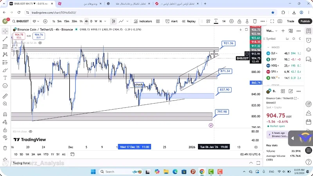Take a chart snapshot with camera icon
This screenshot has width=313, height=176.
(280, 22)
